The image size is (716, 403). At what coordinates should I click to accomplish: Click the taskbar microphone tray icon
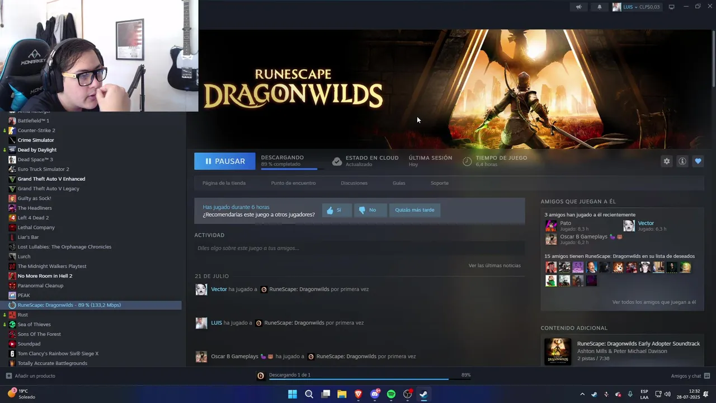point(630,394)
